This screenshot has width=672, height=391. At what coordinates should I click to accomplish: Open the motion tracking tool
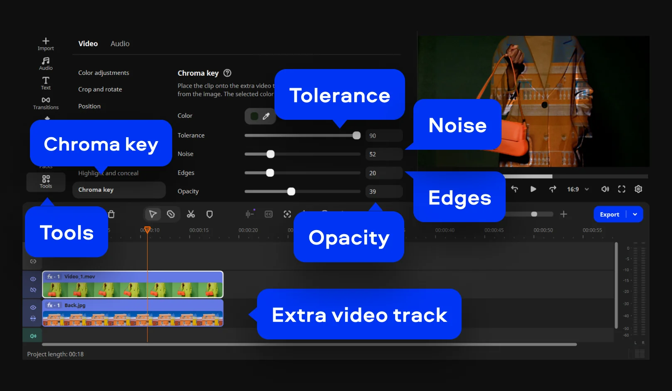tap(287, 214)
